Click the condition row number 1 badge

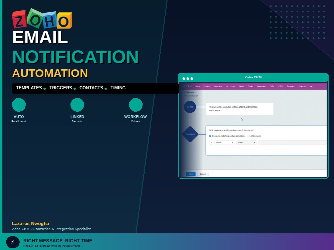211,143
